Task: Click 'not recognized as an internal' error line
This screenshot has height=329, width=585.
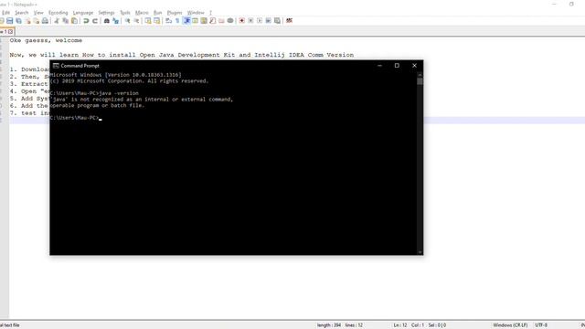Action: click(142, 100)
